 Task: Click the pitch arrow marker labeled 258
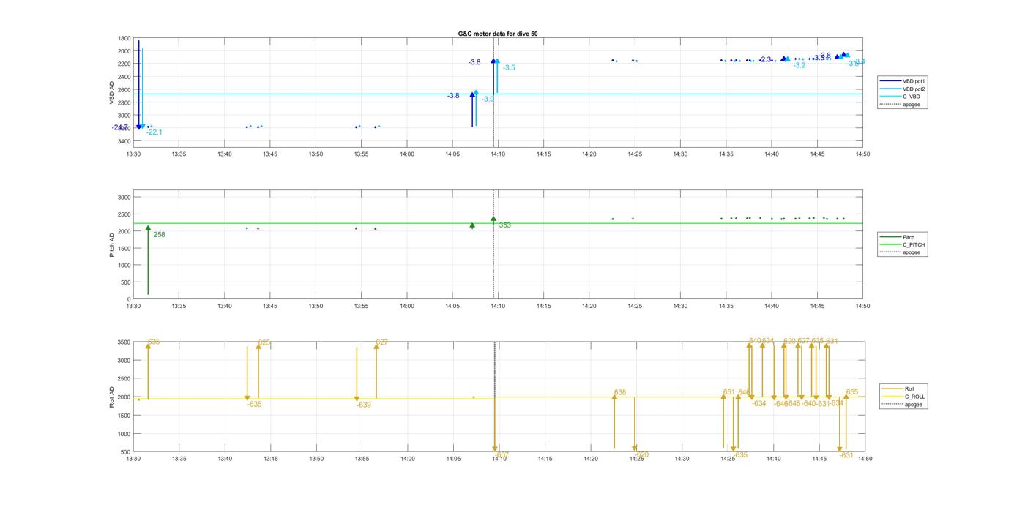click(148, 228)
